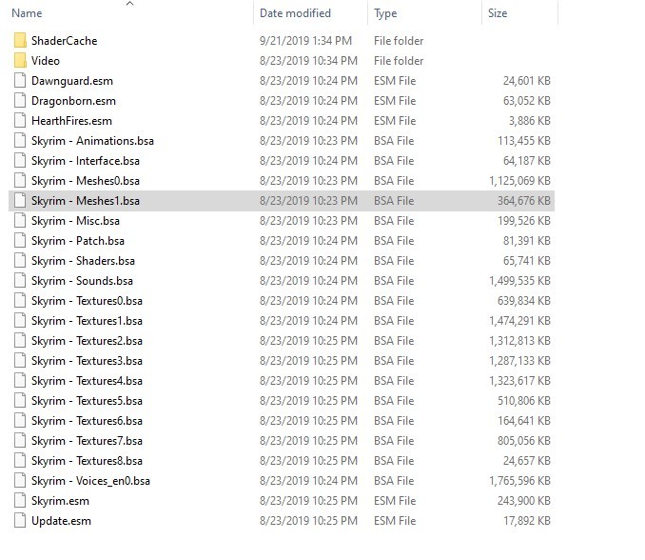
Task: Select the HearthFires.esm file name
Action: [x=72, y=121]
